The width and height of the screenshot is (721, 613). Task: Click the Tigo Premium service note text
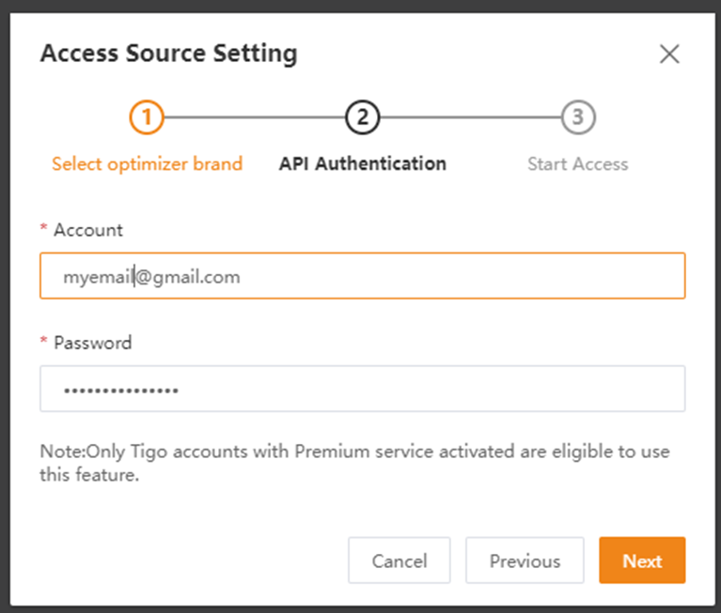(x=354, y=463)
